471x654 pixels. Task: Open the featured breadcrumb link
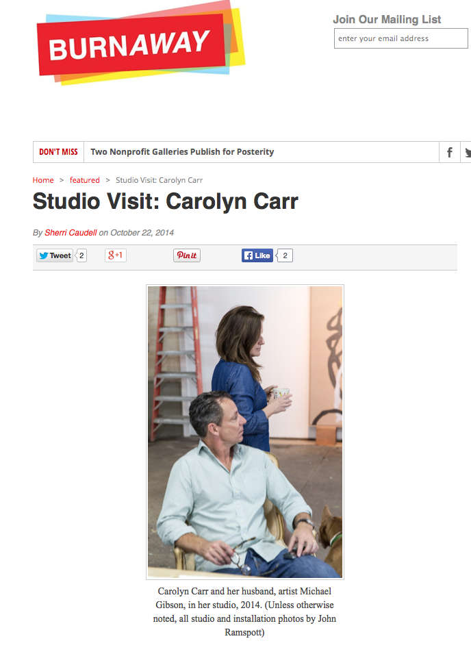pyautogui.click(x=85, y=180)
